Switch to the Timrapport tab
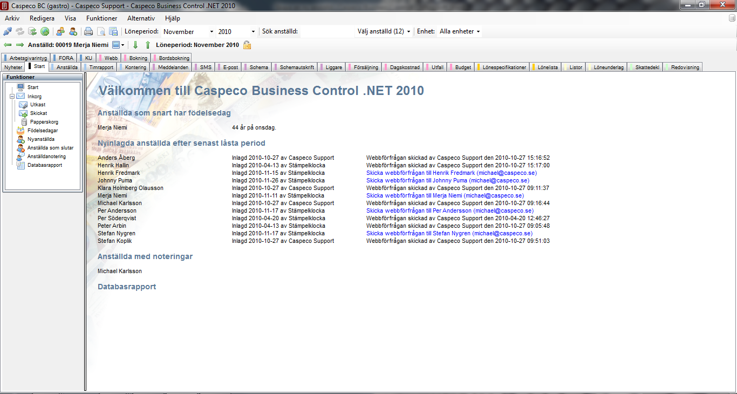 (x=99, y=67)
